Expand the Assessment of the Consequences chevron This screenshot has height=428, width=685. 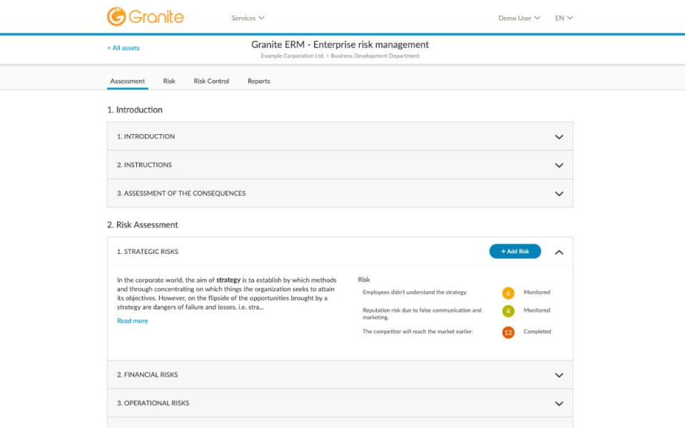[559, 193]
